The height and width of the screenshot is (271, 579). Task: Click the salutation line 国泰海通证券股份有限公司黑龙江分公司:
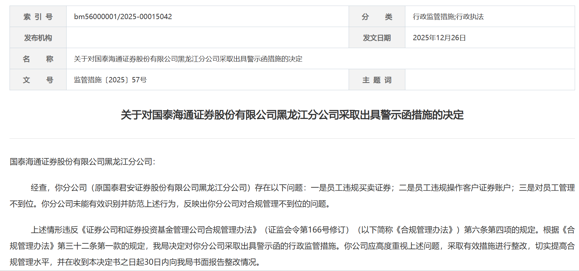tap(82, 162)
